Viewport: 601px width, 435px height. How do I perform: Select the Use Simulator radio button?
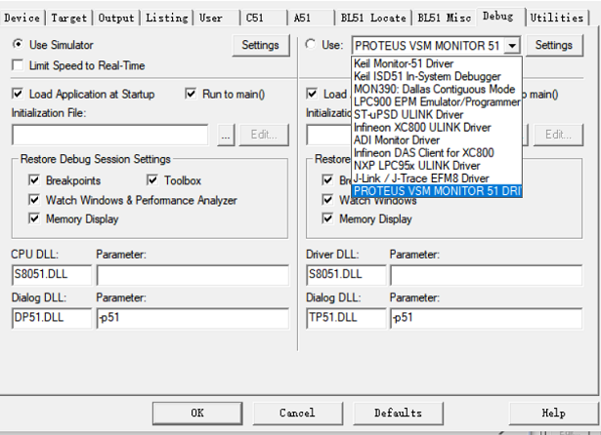(x=18, y=45)
